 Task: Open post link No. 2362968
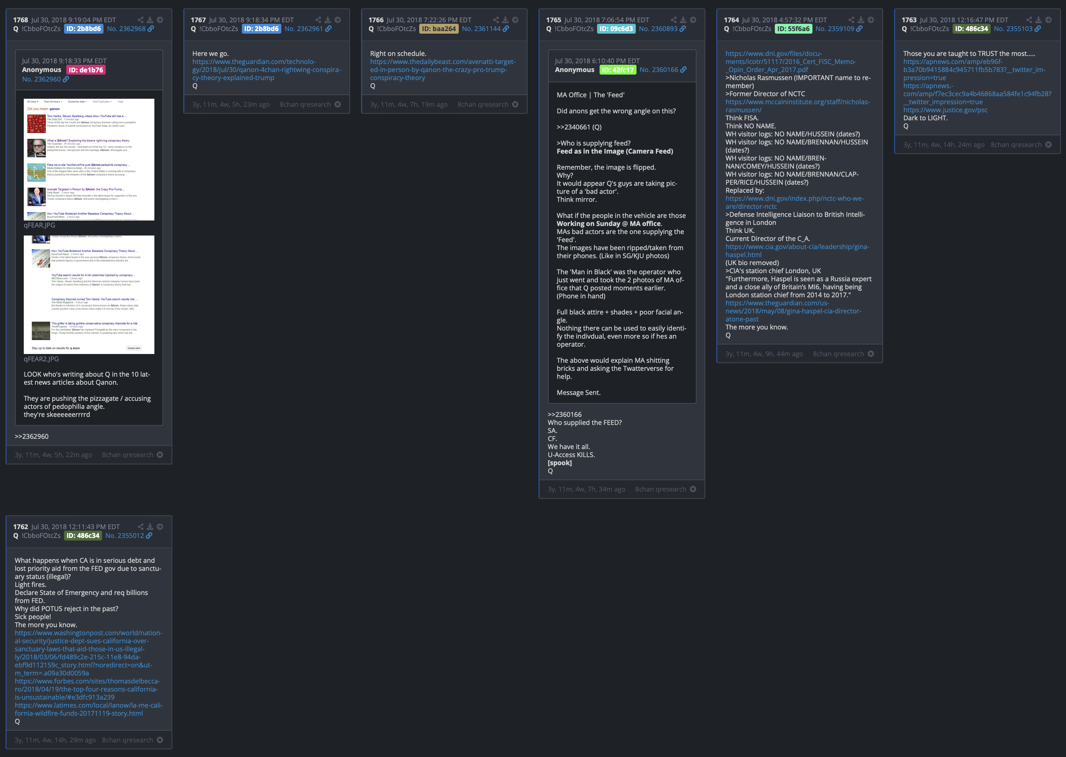pyautogui.click(x=130, y=29)
